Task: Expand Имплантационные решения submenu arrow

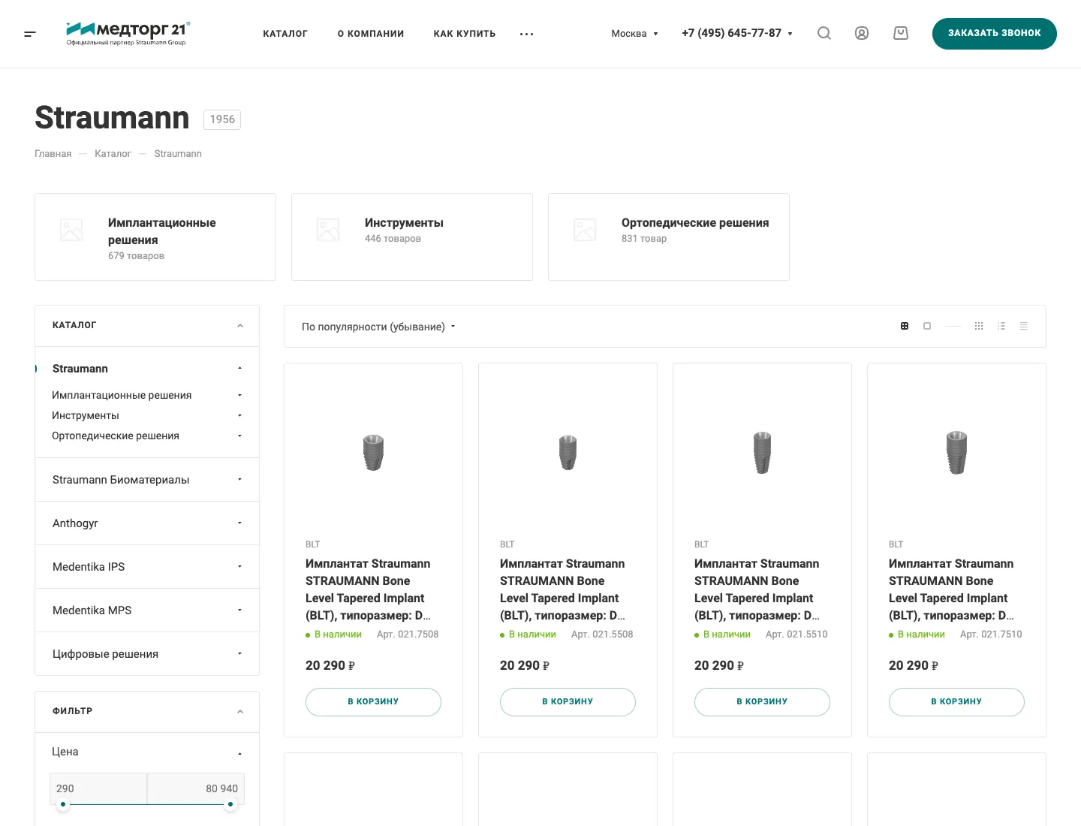Action: click(239, 395)
